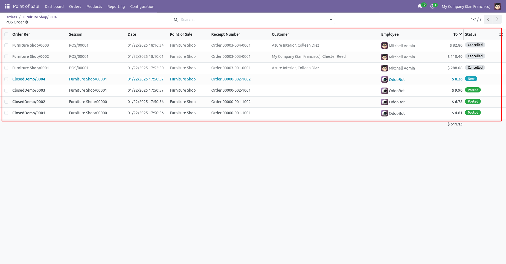Click the $ 288.08 total cell

(x=455, y=68)
